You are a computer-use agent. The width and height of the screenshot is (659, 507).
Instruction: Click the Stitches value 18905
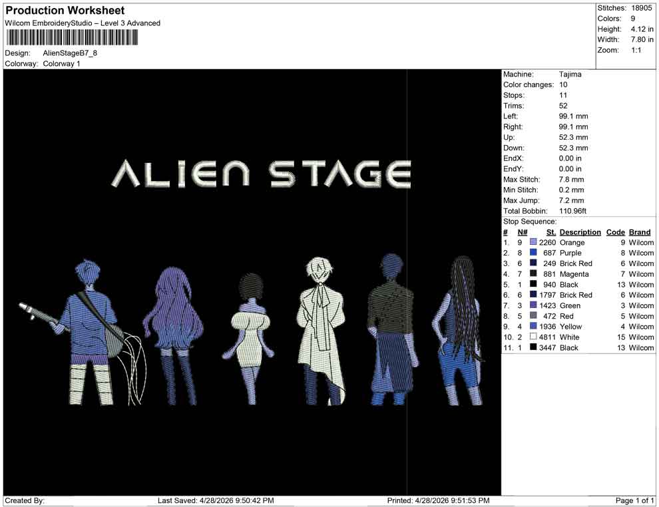[641, 8]
